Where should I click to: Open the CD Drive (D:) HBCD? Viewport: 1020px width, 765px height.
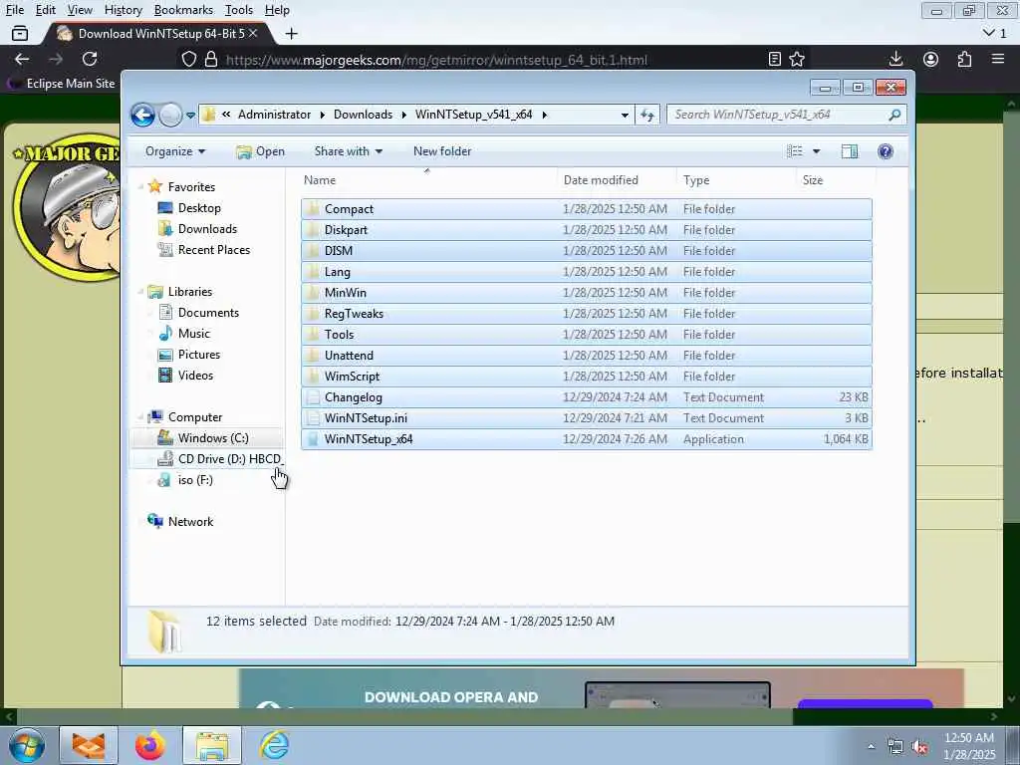point(230,458)
